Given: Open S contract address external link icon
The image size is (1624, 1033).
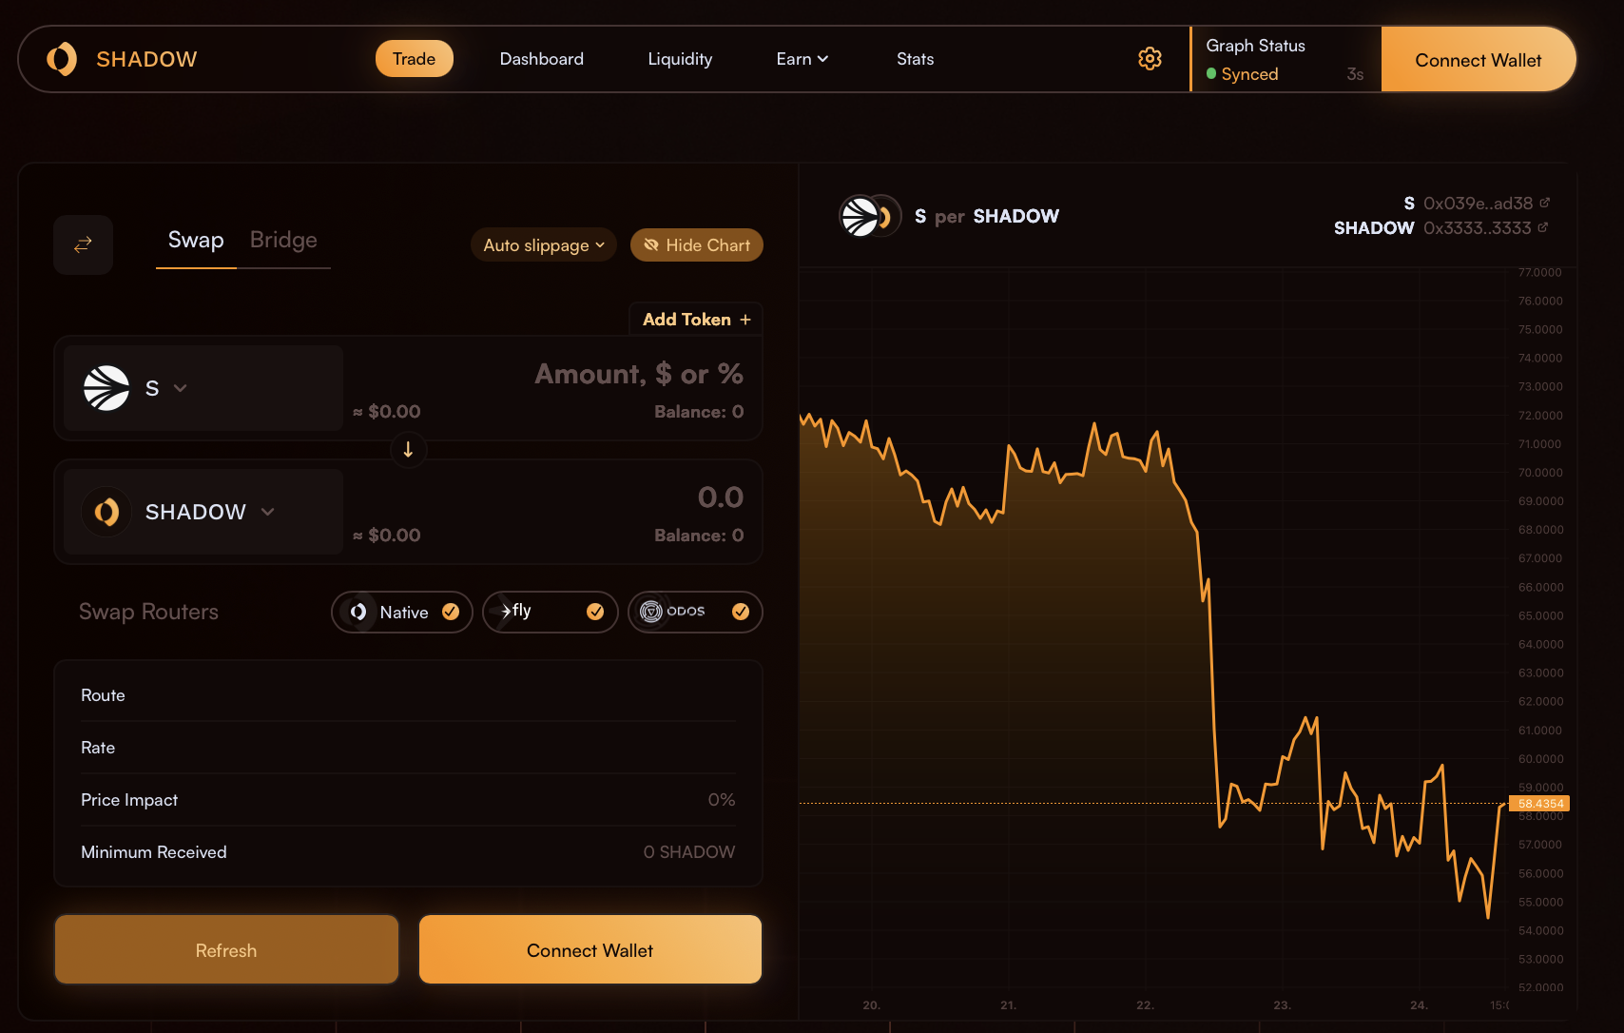Looking at the screenshot, I should 1544,203.
